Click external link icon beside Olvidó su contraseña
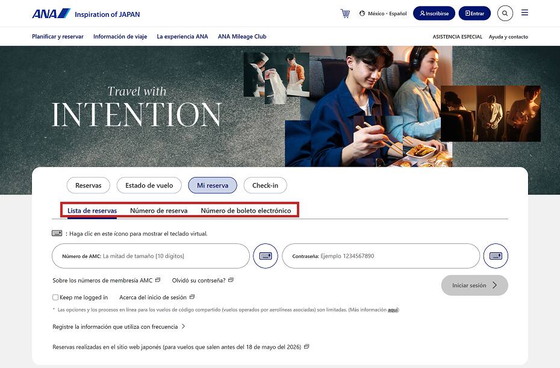The image size is (560, 368). pyautogui.click(x=231, y=280)
